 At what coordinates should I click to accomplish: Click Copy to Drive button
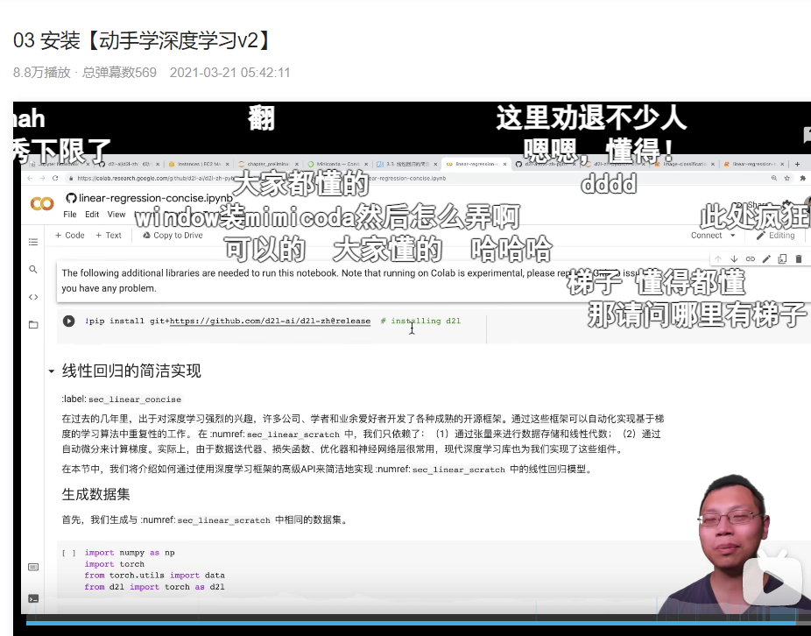pos(173,236)
